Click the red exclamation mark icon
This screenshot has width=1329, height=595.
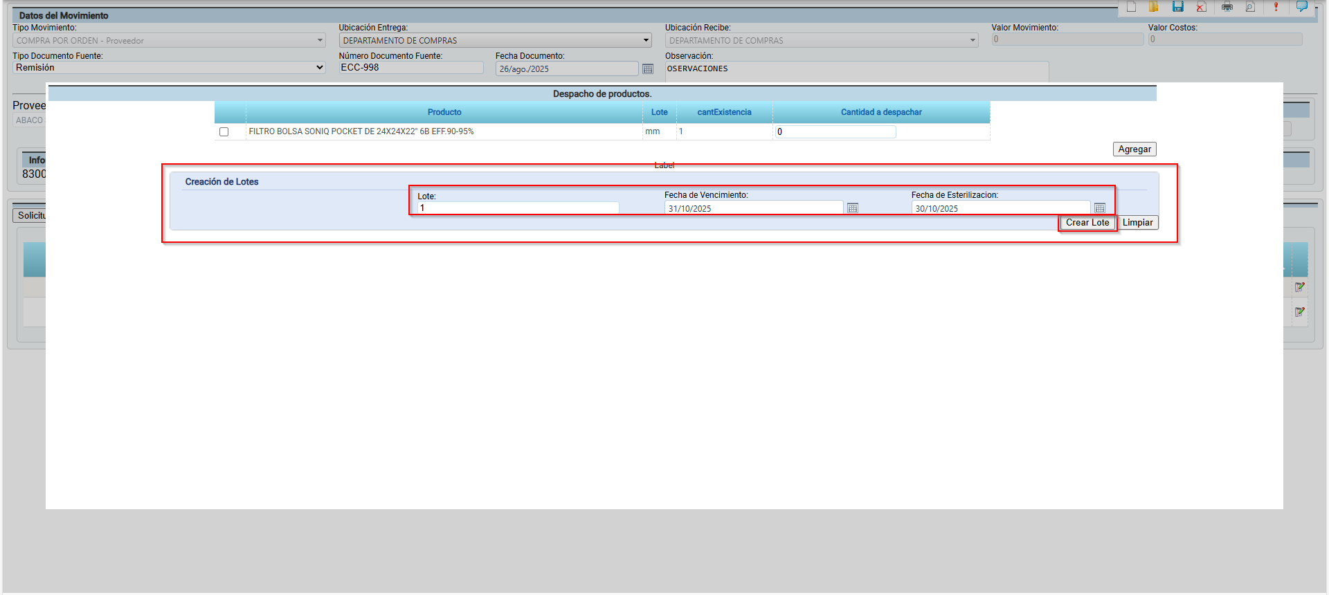(x=1276, y=7)
